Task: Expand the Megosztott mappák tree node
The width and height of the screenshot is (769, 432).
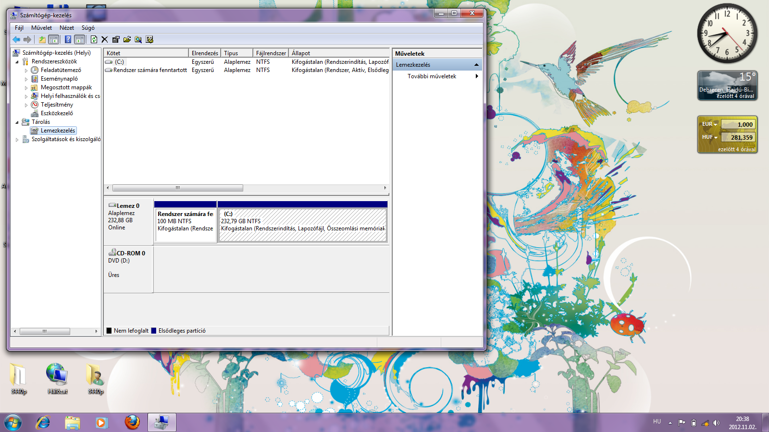Action: tap(26, 88)
